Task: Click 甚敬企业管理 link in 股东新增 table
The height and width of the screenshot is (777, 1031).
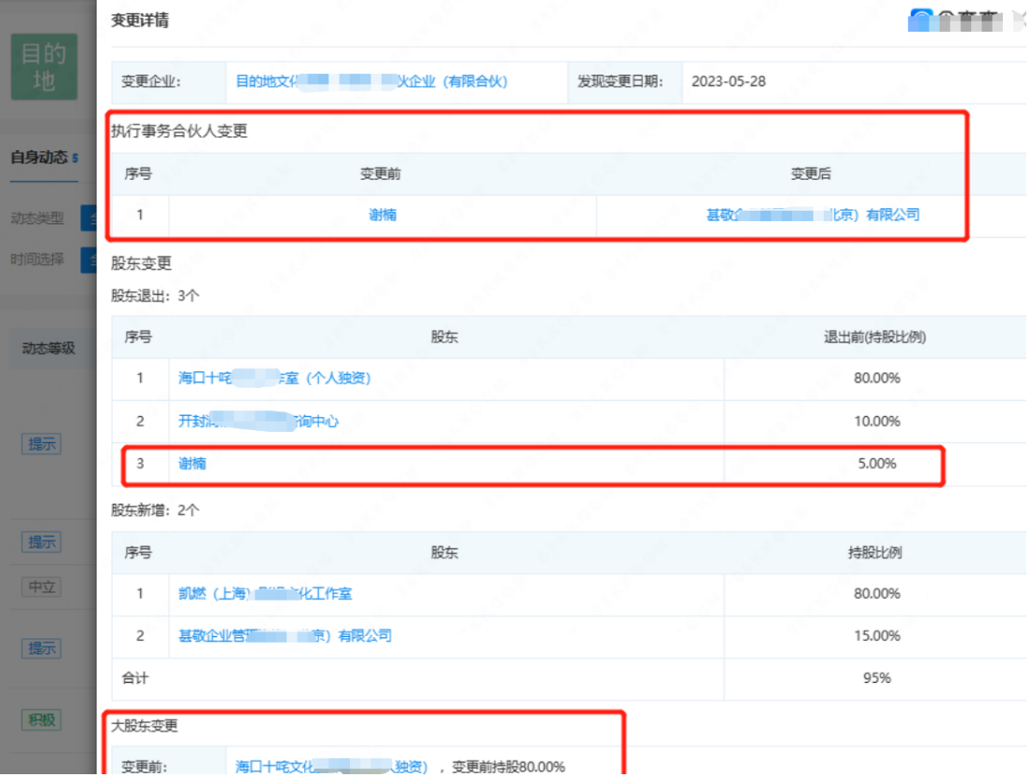Action: click(x=286, y=636)
